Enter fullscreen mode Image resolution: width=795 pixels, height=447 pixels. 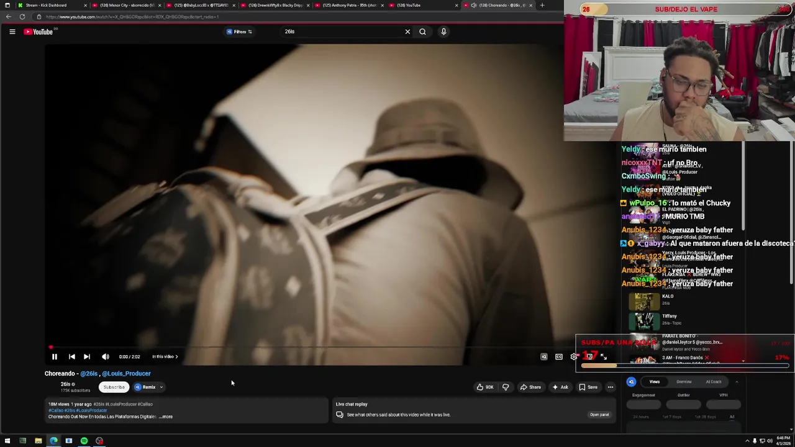tap(603, 356)
